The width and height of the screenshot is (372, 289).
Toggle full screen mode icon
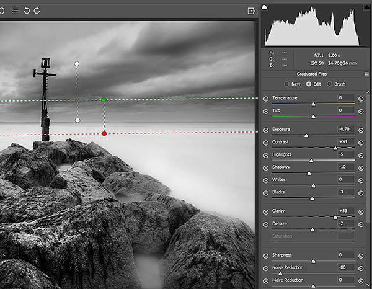[x=251, y=11]
